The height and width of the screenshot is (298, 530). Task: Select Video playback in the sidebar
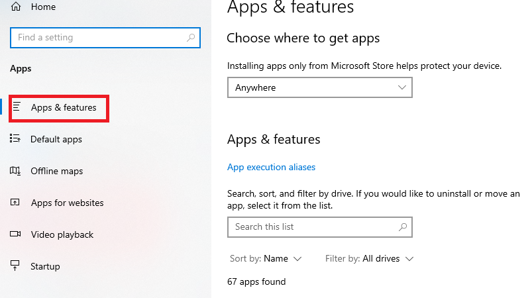click(x=62, y=234)
